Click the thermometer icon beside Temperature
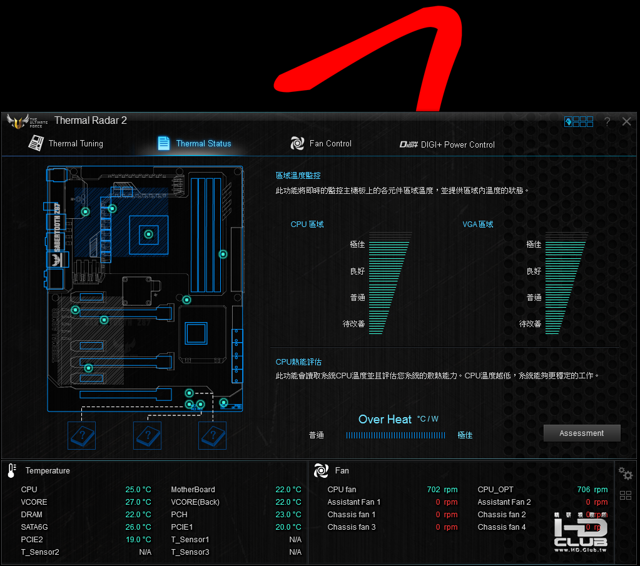Image resolution: width=640 pixels, height=566 pixels. pos(12,470)
